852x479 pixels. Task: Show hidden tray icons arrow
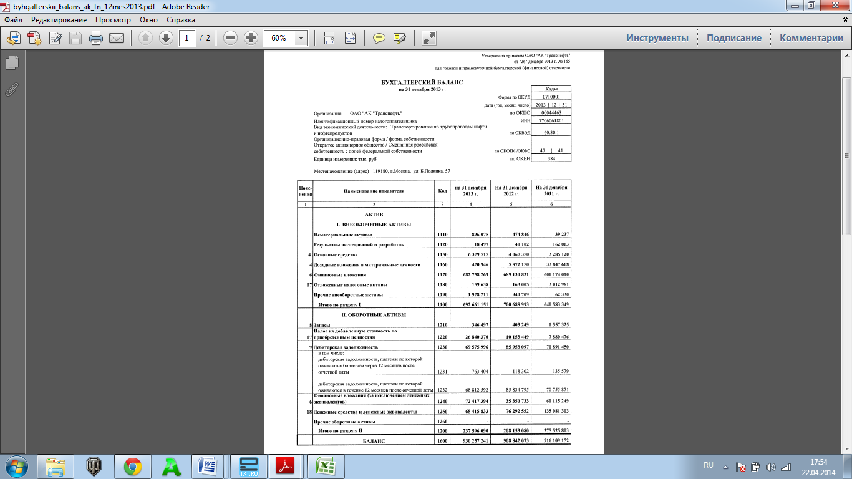coord(725,467)
